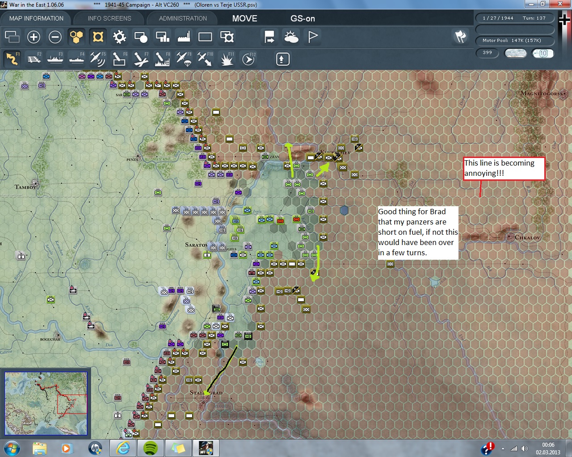Open Spotify from the taskbar

click(151, 448)
